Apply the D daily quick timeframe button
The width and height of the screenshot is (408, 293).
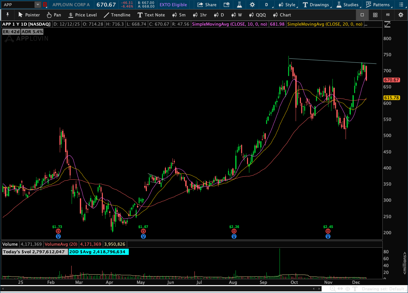[x=219, y=15]
